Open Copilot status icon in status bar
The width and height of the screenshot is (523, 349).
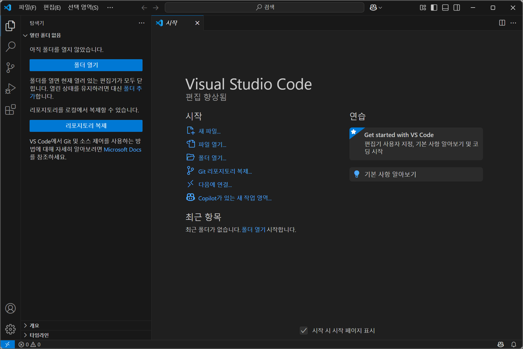coord(501,344)
